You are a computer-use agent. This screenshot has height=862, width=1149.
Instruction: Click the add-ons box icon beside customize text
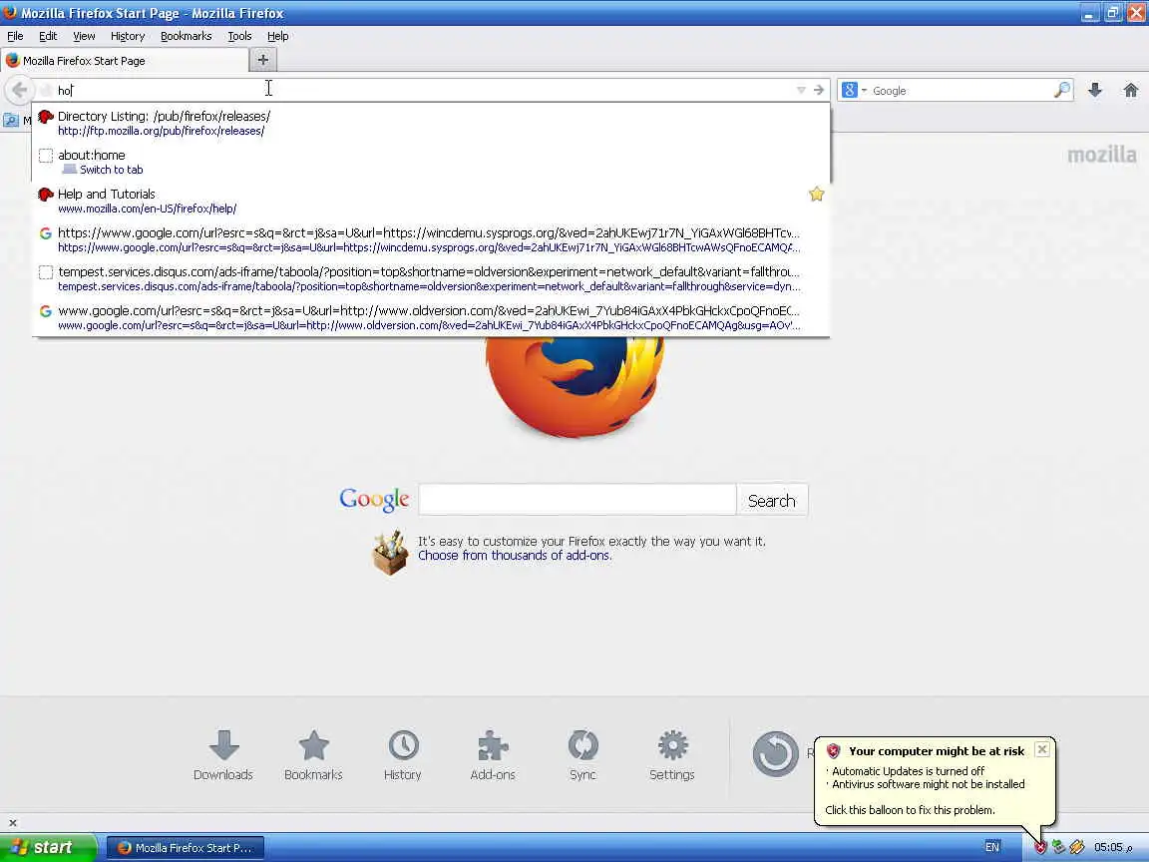[390, 554]
